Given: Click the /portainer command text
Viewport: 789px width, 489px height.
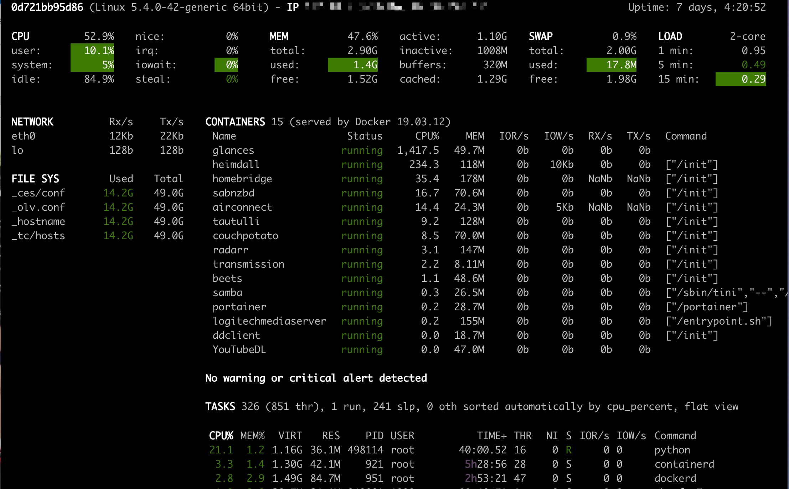Looking at the screenshot, I should 707,307.
